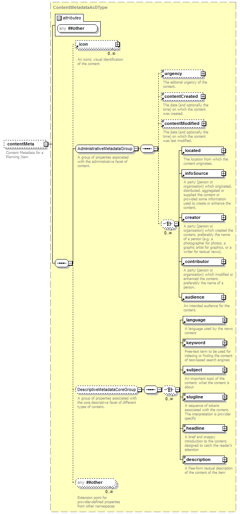240x514 pixels.
Task: Toggle the plus box on infoSource
Action: (223, 174)
